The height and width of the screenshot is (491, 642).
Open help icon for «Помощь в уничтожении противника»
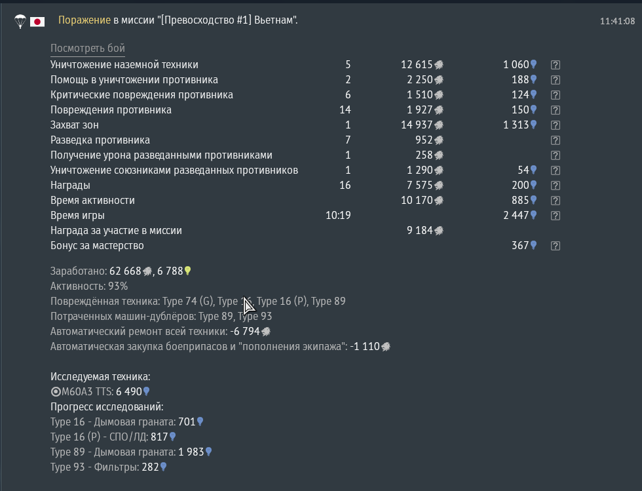pyautogui.click(x=556, y=80)
